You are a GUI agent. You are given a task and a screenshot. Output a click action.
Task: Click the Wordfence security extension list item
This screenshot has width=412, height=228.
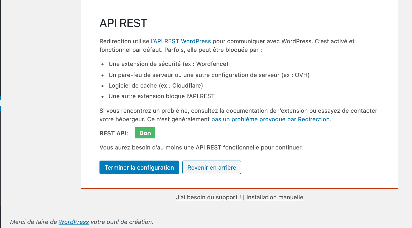pos(168,64)
